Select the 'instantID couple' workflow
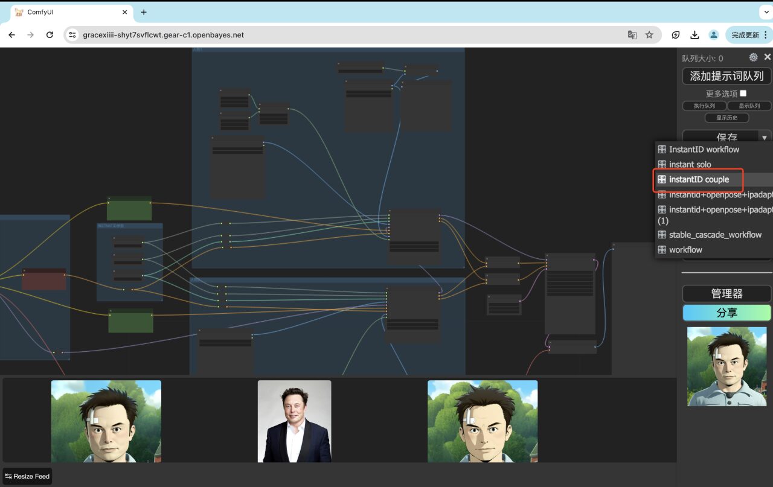773x487 pixels. click(x=699, y=179)
